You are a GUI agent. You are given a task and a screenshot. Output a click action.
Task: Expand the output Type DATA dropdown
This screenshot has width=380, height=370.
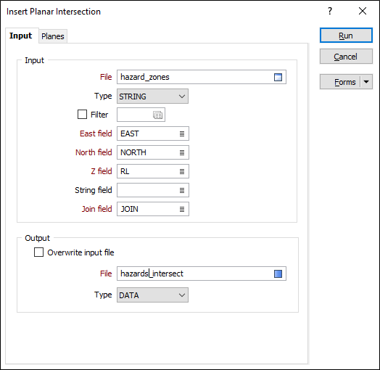click(153, 295)
